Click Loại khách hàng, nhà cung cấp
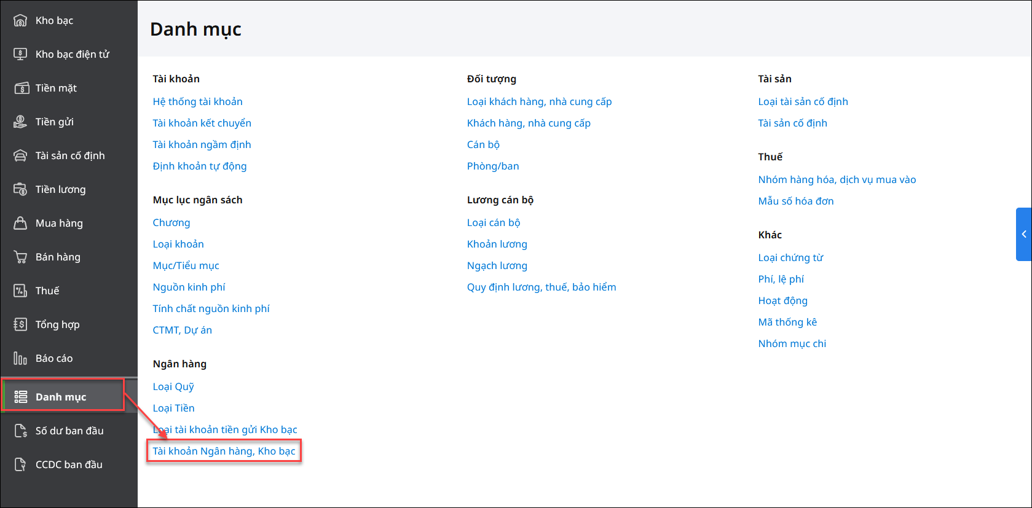Image resolution: width=1032 pixels, height=508 pixels. click(x=539, y=101)
